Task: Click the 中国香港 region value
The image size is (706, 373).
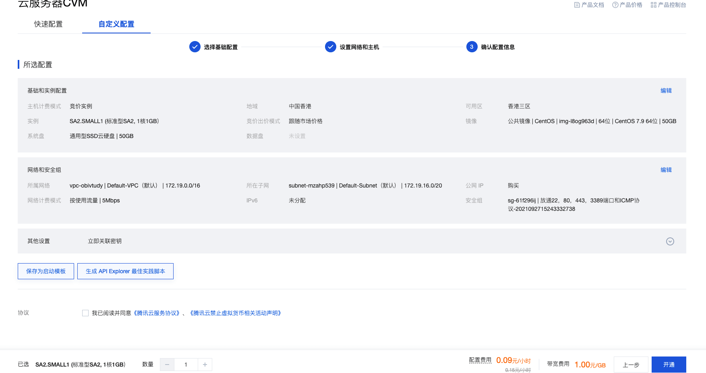Action: click(300, 106)
